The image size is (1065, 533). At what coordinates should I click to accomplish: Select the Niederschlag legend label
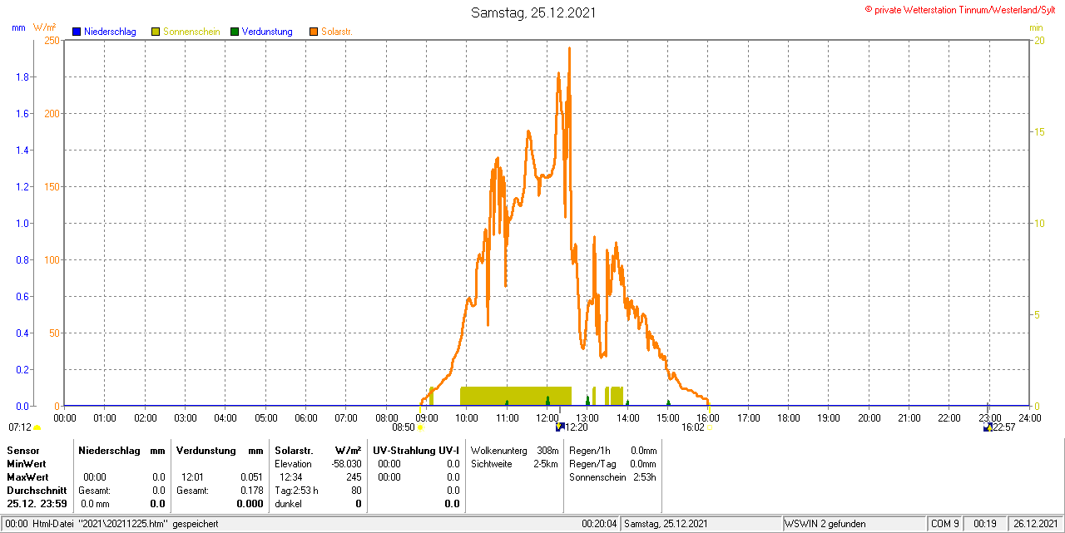[110, 32]
